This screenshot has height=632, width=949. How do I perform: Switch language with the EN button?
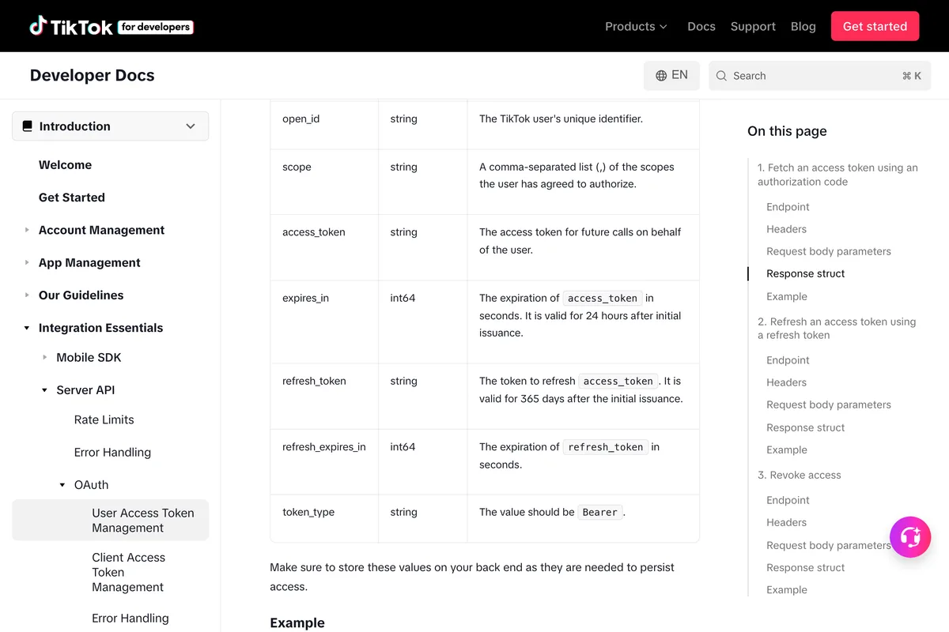[x=671, y=76]
